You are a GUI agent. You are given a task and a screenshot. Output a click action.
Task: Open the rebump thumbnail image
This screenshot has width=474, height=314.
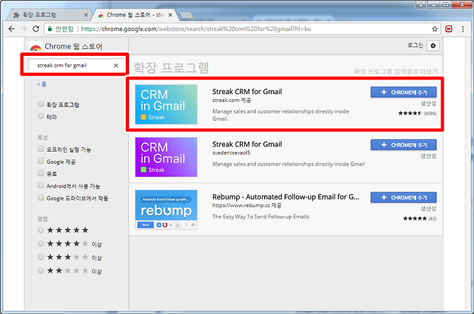(167, 210)
